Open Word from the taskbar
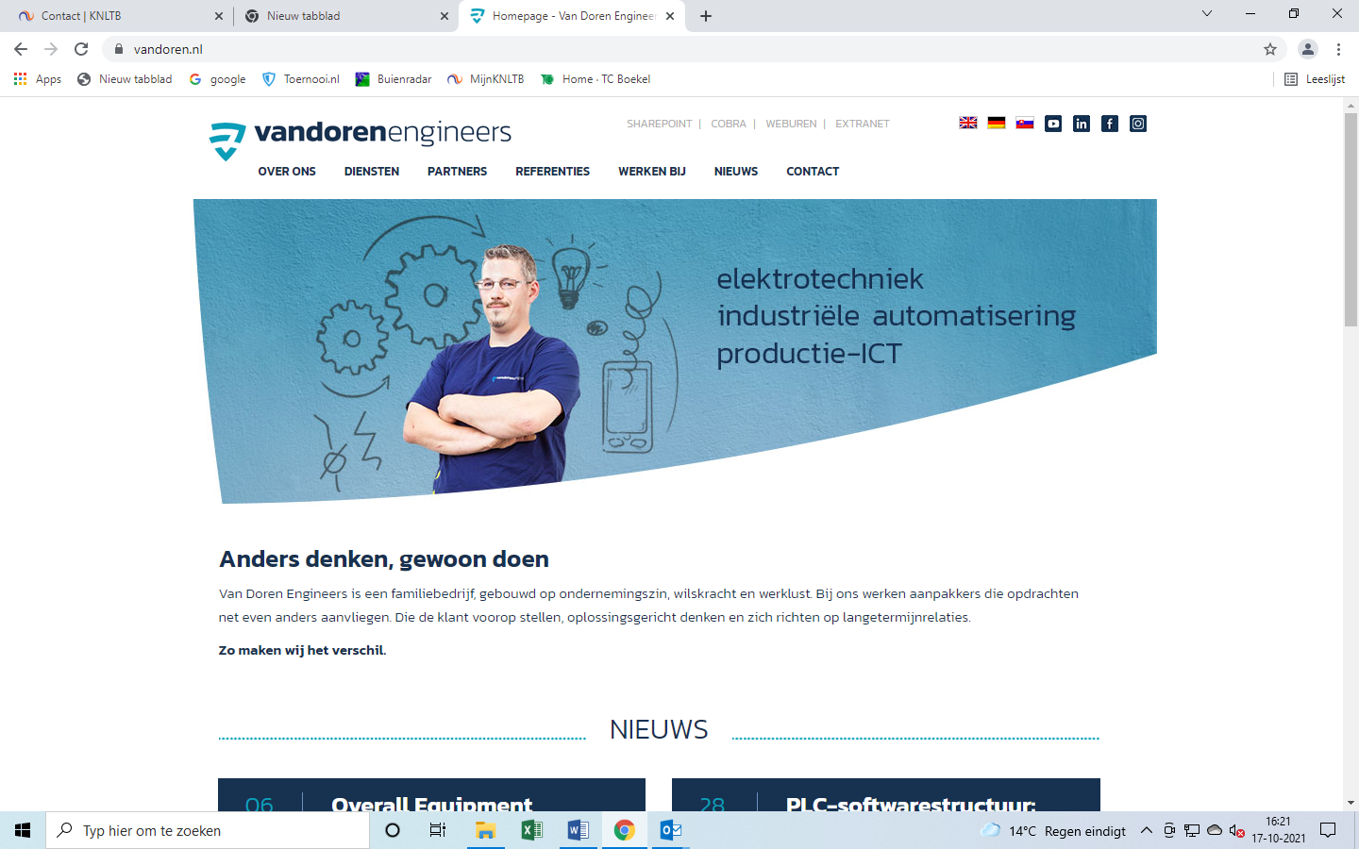Viewport: 1359px width, 849px height. coord(578,830)
